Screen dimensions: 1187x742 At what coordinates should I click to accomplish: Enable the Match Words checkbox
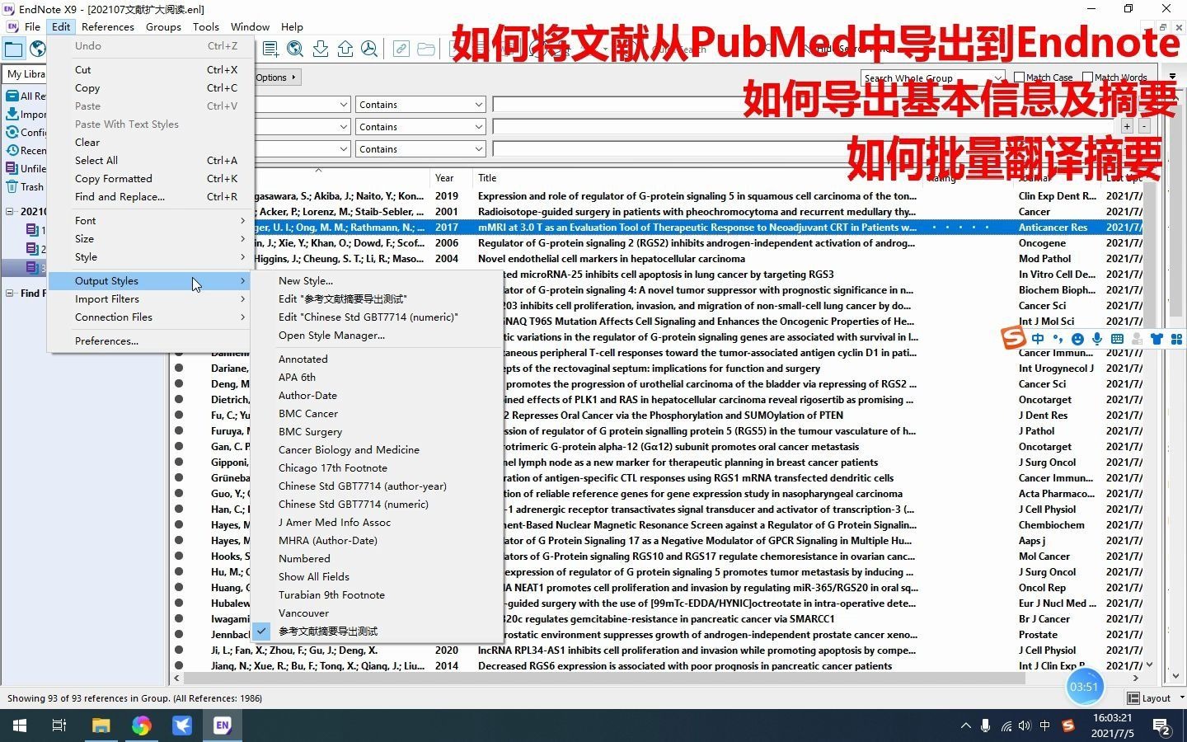point(1087,77)
